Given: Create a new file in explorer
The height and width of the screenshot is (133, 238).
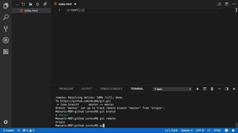Looking at the screenshot, I should [x=23, y=4].
